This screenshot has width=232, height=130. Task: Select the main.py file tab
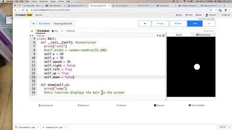[40, 35]
